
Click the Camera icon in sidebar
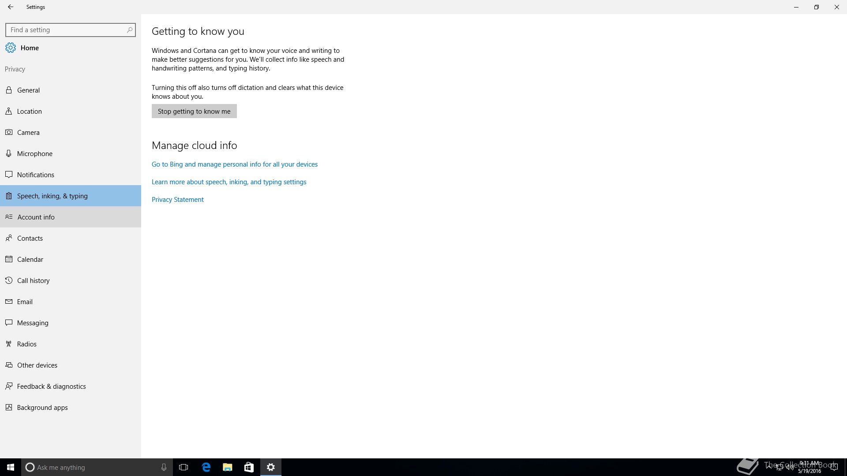[9, 132]
